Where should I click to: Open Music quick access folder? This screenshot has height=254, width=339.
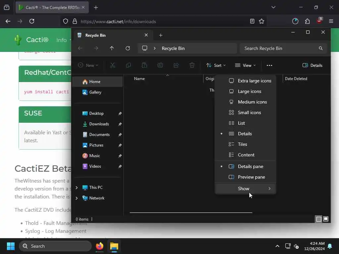98,156
